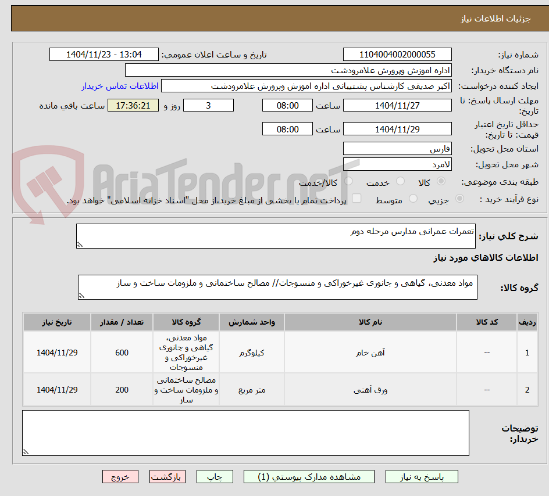This screenshot has height=496, width=549.
Task: Click the quantity cell 200
Action: pyautogui.click(x=122, y=390)
